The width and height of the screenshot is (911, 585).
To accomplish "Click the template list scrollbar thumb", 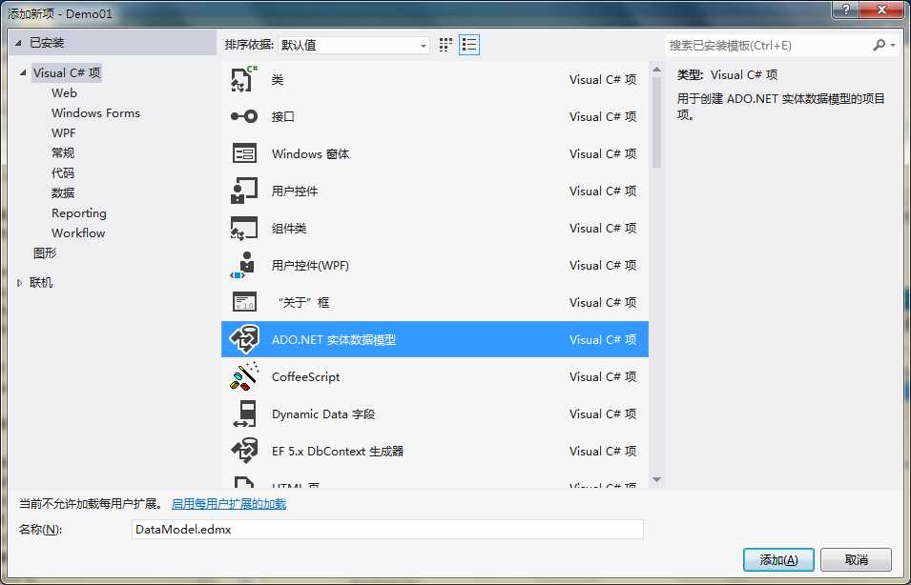I will tap(656, 122).
